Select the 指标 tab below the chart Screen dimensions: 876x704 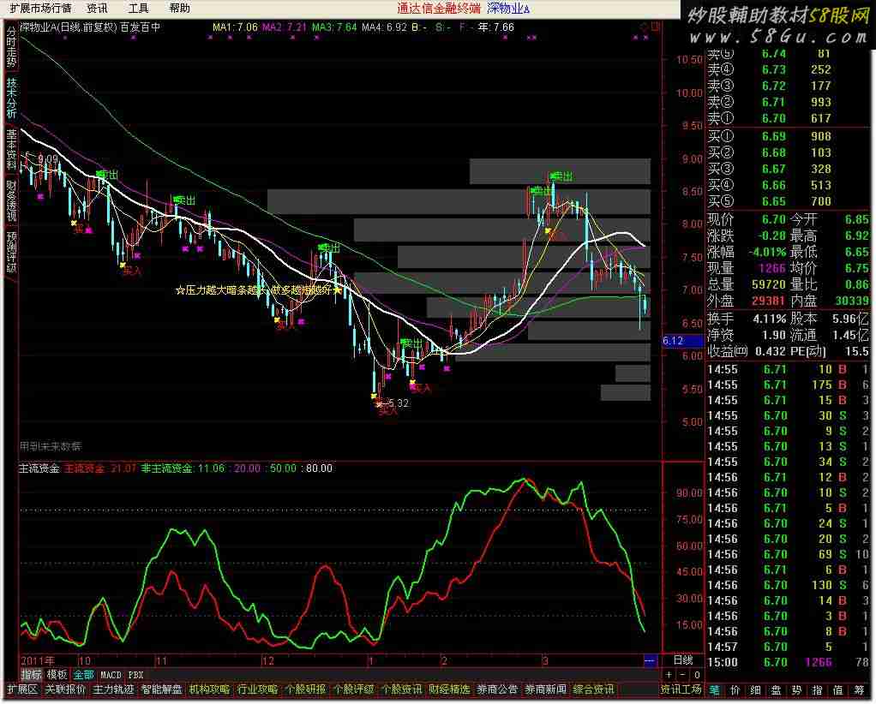point(31,674)
